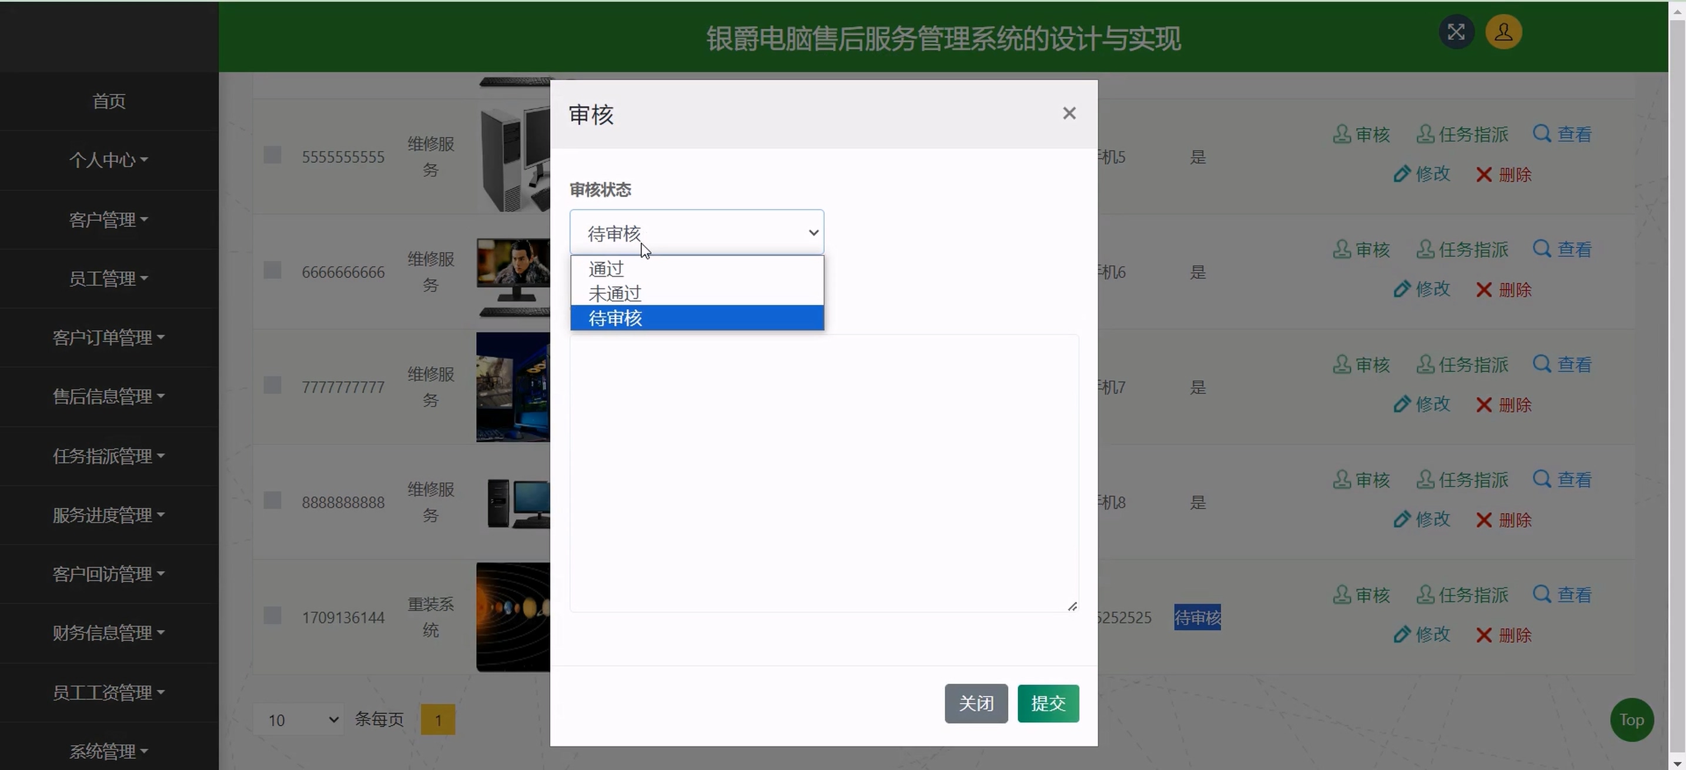Expand 员工管理 sidebar menu
1686x770 pixels.
coord(109,279)
